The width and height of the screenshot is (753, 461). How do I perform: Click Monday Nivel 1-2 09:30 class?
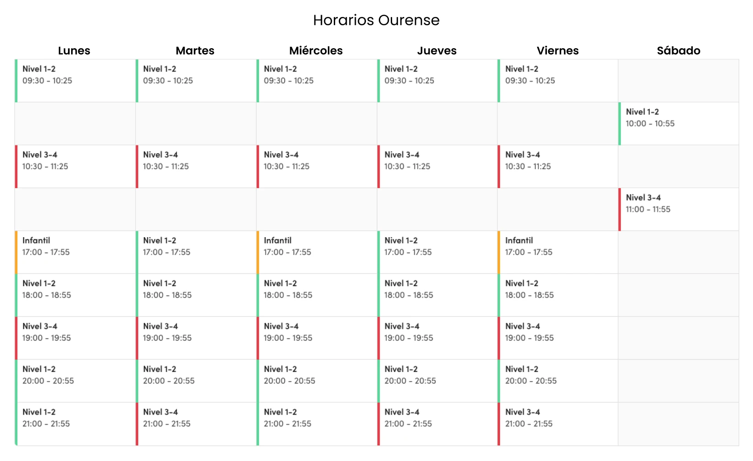click(x=75, y=80)
